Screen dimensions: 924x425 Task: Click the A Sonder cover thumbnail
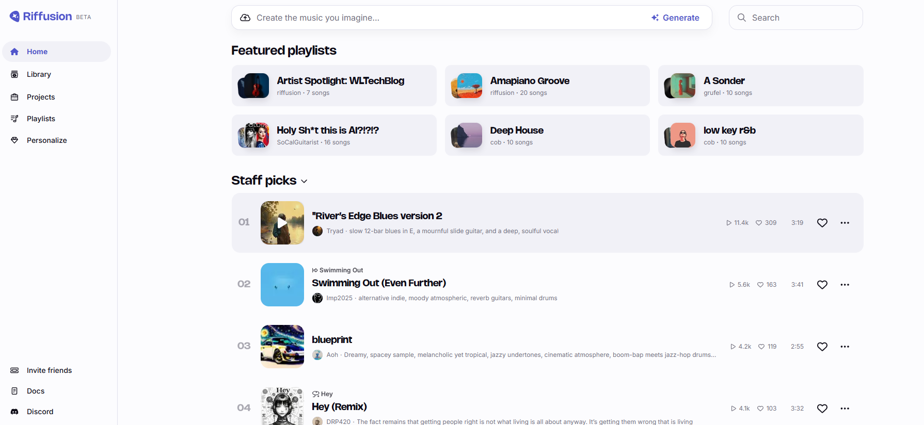pos(680,86)
